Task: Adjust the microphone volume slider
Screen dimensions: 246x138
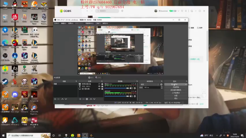Action: (117, 88)
